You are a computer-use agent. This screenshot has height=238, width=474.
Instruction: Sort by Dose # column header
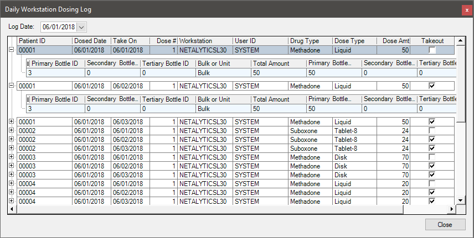coord(163,41)
